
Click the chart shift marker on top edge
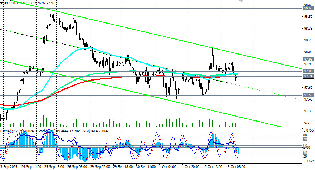point(241,1)
